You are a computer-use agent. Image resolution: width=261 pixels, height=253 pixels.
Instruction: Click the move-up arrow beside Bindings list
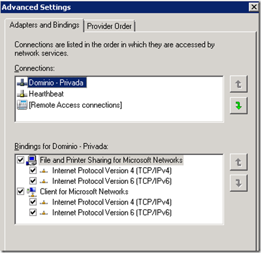click(x=239, y=162)
